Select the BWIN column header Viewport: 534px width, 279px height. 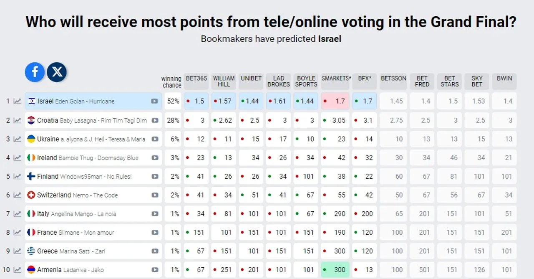504,81
